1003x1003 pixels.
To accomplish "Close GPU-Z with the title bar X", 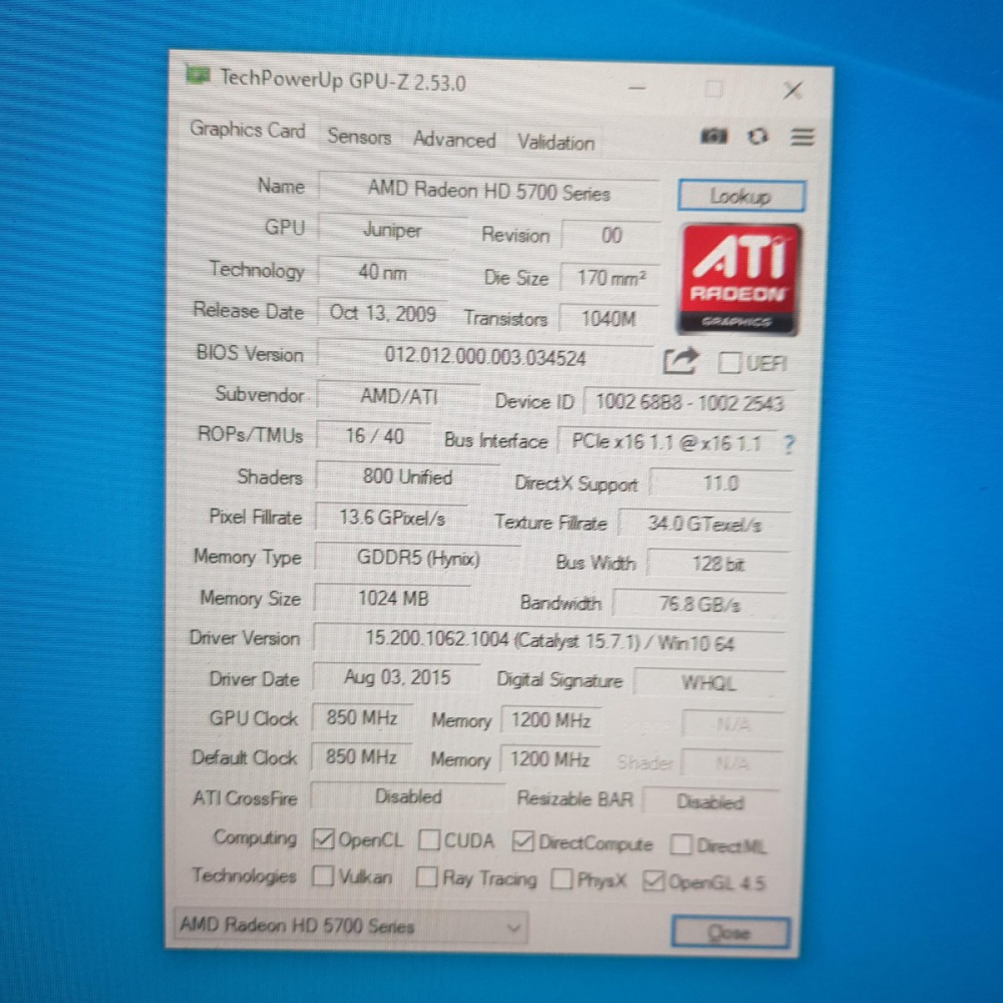I will point(792,90).
